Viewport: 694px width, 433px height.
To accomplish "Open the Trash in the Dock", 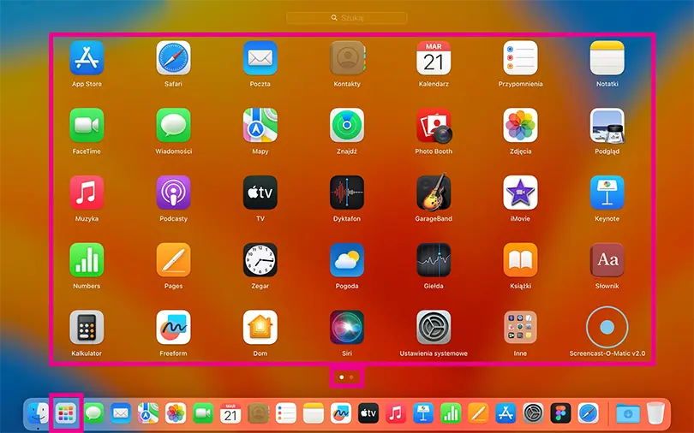I will 655,414.
